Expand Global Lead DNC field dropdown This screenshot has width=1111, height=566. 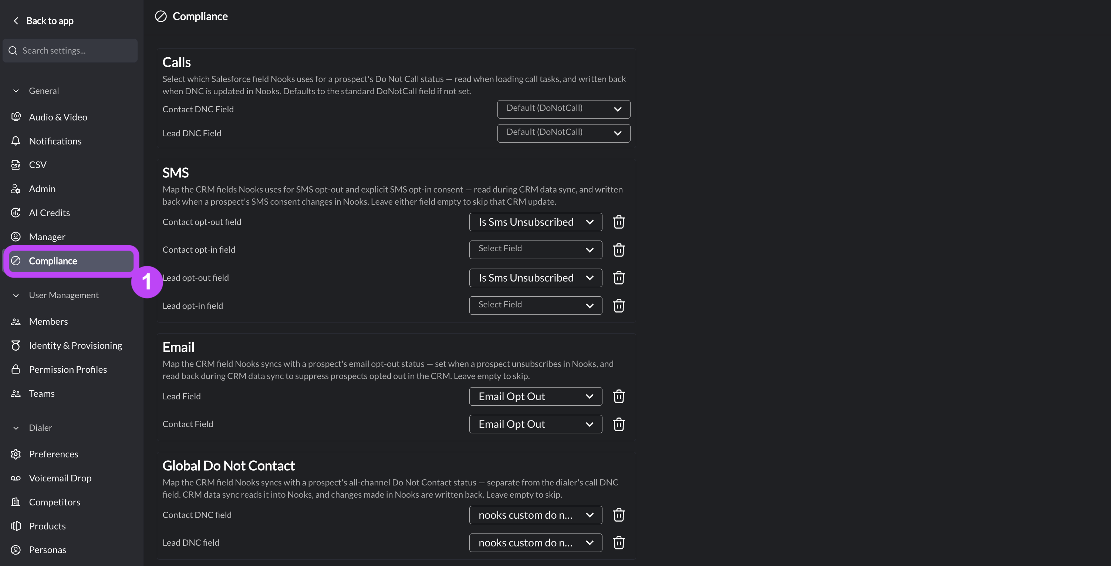(x=535, y=542)
